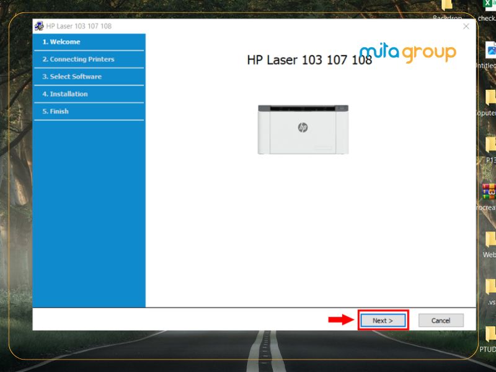Click the HP Laser 103 107 108 heading
Screen dimensions: 496x372
point(309,60)
